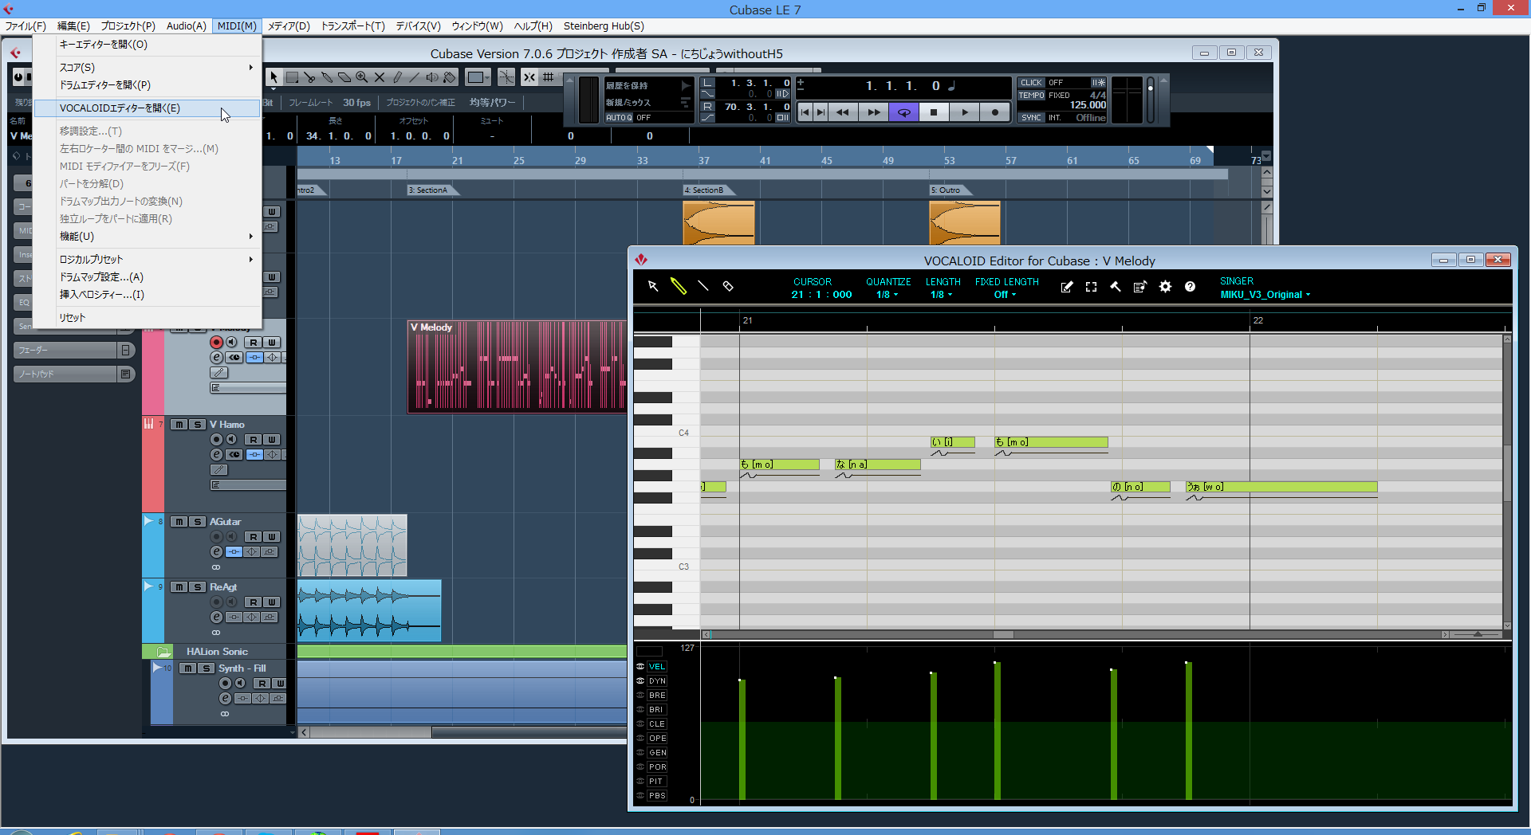Click the Record button in transport panel

click(x=995, y=112)
